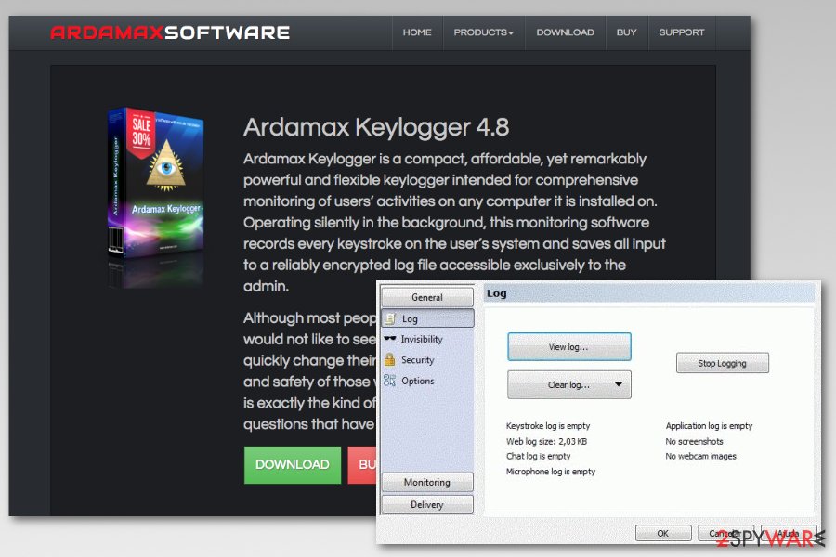Click the Ardamax Keylogger product box image
This screenshot has height=557, width=836.
(x=156, y=184)
